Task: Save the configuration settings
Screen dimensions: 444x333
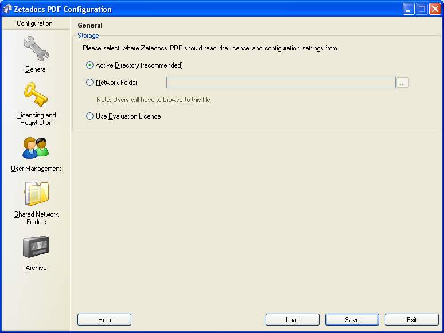Action: tap(352, 320)
